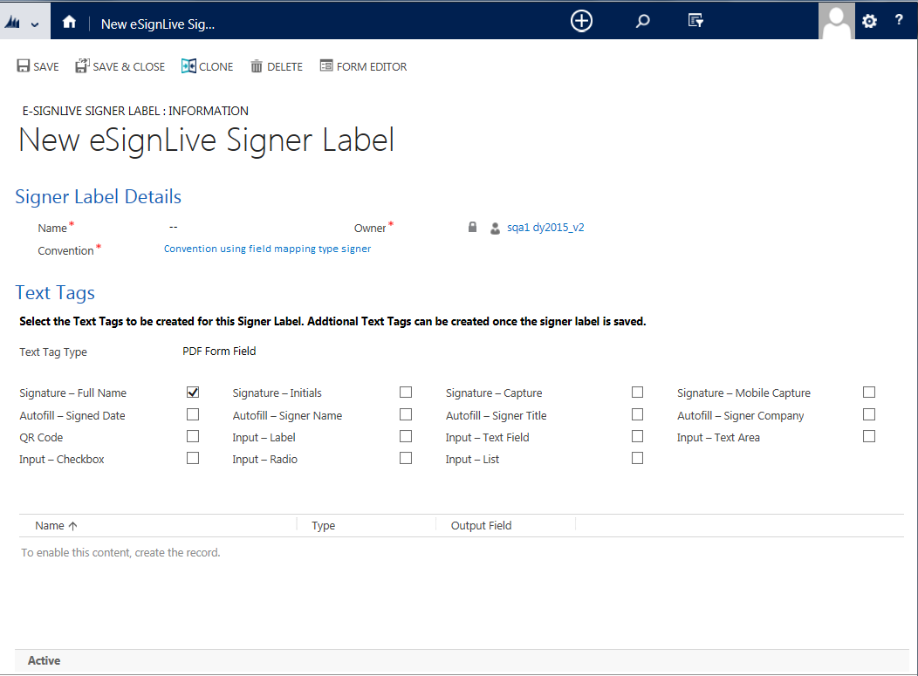The height and width of the screenshot is (676, 918).
Task: Tick the Input – Text Area checkbox
Action: coord(869,437)
